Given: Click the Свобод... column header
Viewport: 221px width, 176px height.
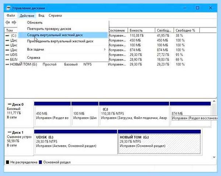Looking at the screenshot, I should point(164,30).
